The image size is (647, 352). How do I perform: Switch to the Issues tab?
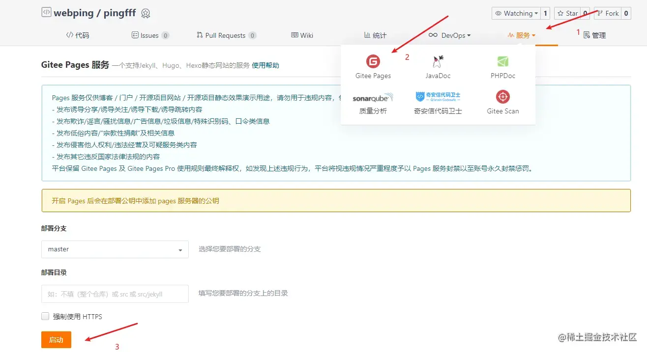[150, 35]
